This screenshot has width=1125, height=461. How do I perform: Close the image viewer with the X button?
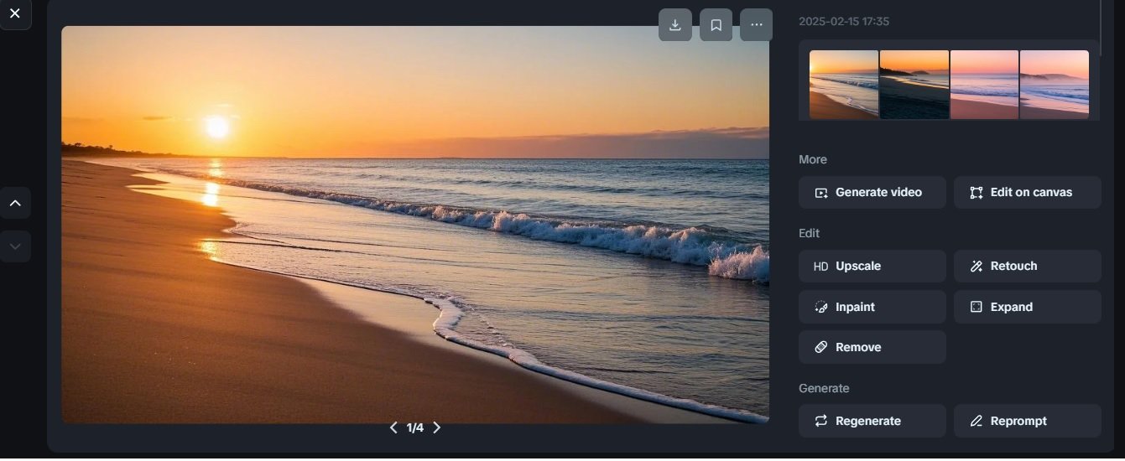15,13
